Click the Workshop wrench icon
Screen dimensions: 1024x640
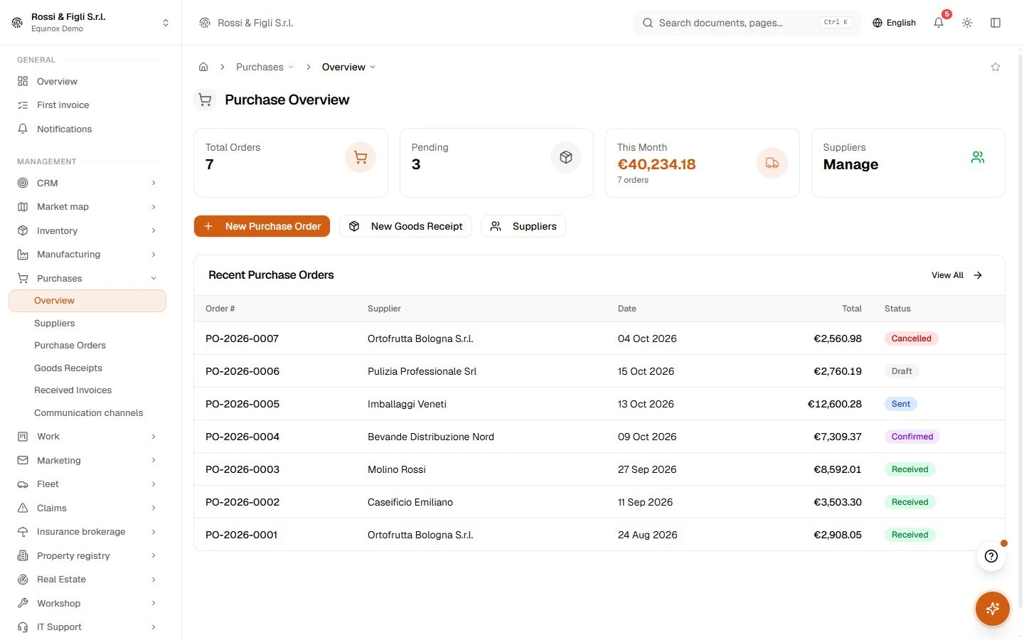pos(23,604)
